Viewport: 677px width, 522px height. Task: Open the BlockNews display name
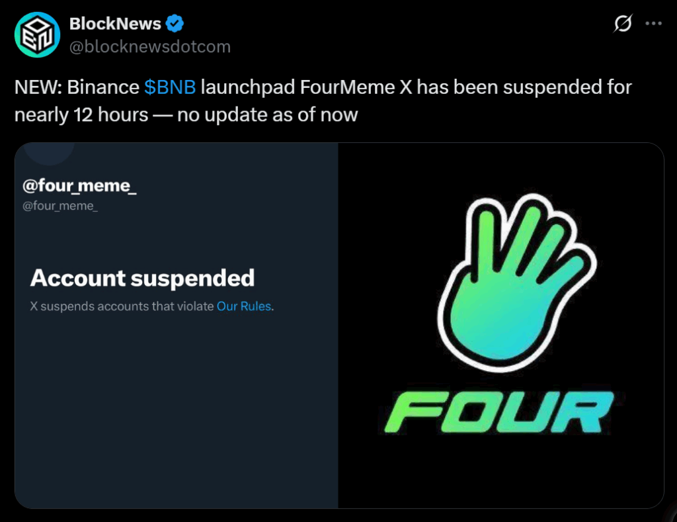click(115, 24)
